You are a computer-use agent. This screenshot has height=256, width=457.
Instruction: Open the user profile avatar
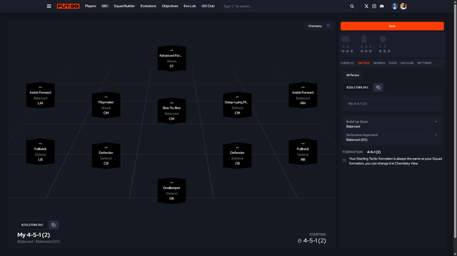[x=403, y=6]
